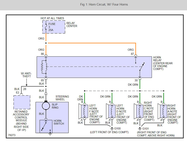Click the '(RIGHT FRONT OF ENG COMPT, ABOVE RIGHT HORN)' note
The width and height of the screenshot is (187, 141).
pyautogui.click(x=156, y=134)
